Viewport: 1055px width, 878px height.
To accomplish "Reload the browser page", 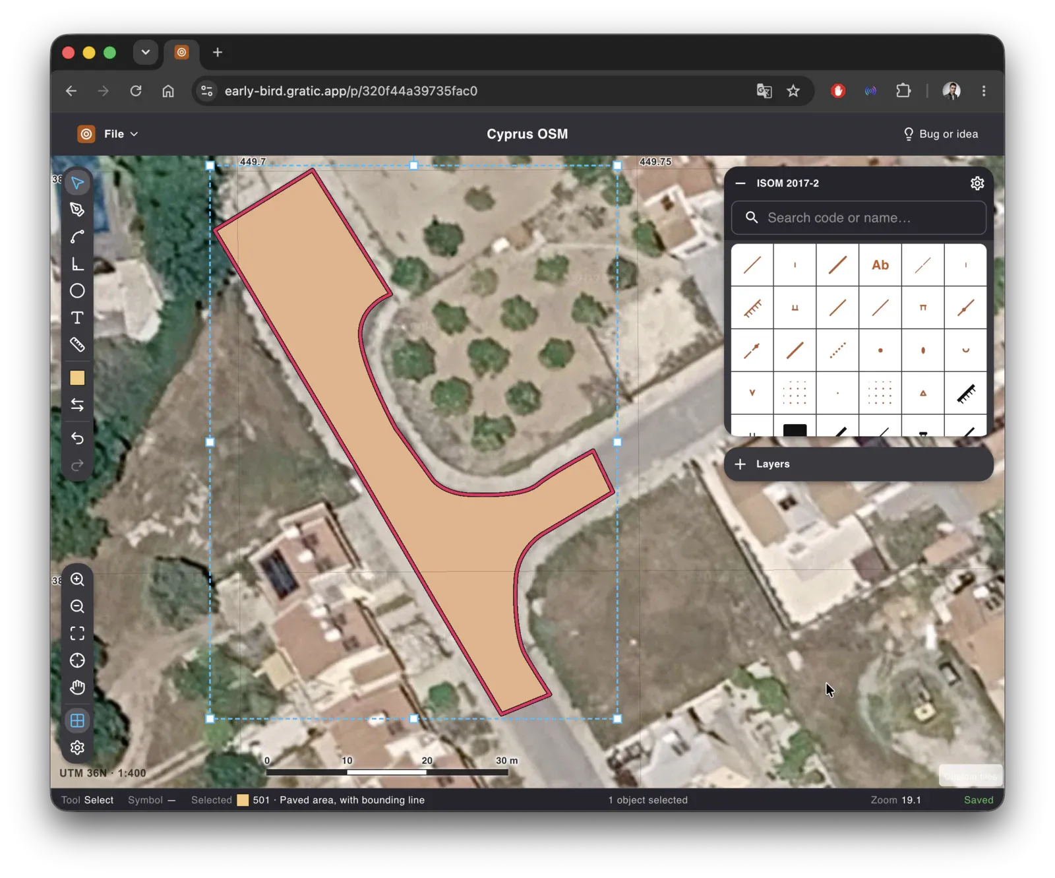I will [x=136, y=91].
